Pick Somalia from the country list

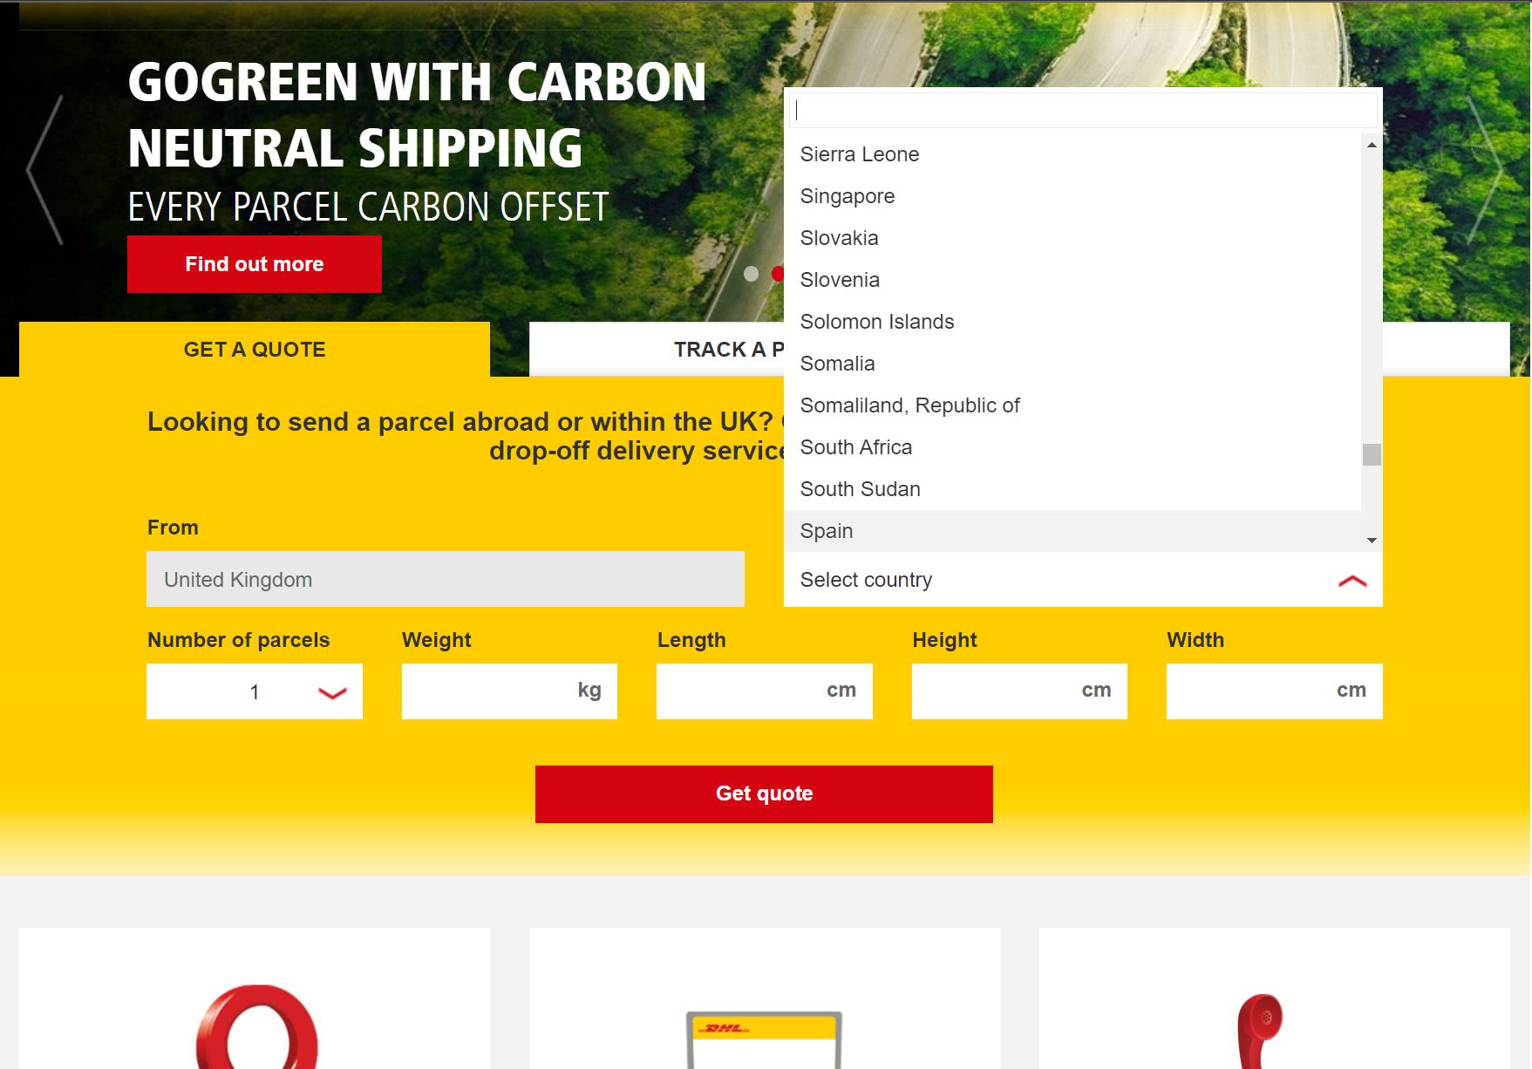1072,364
